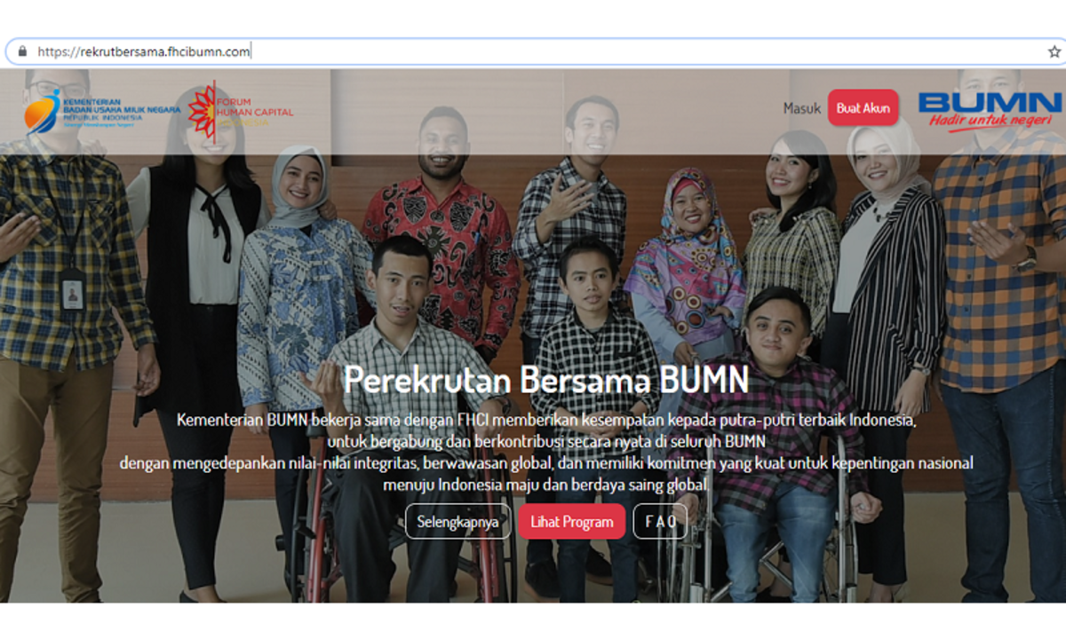The width and height of the screenshot is (1066, 639).
Task: Click the padlock icon in address bar
Action: [23, 51]
